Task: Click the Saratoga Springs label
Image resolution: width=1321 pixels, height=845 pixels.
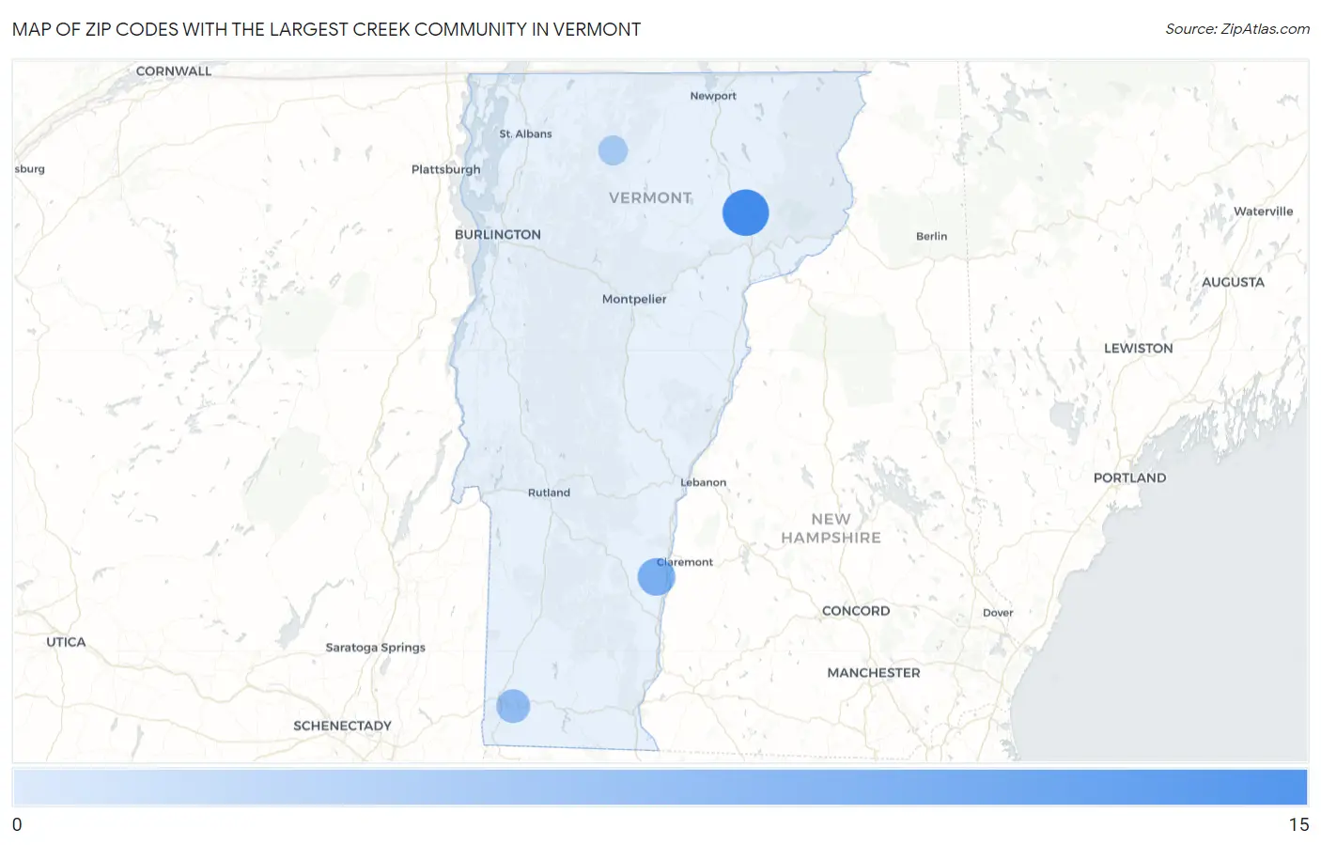Action: (375, 648)
